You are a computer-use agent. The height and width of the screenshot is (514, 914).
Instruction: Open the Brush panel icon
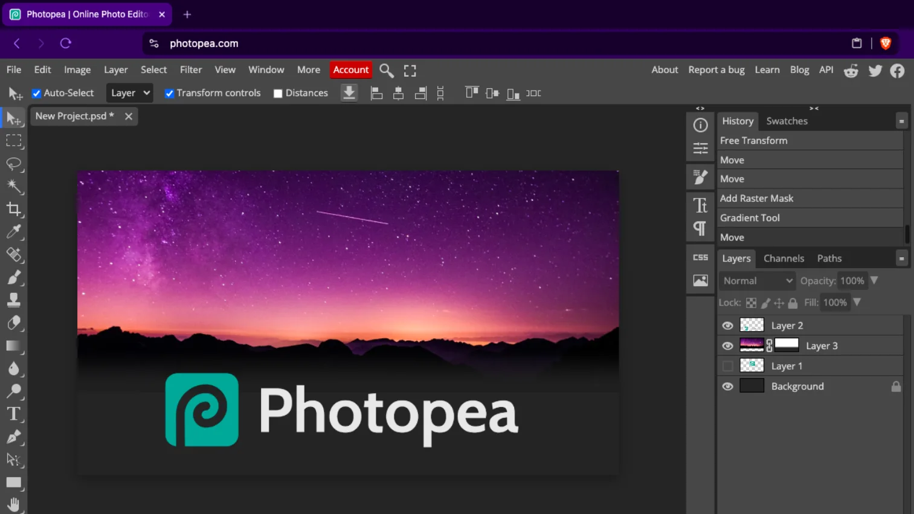[x=701, y=177]
